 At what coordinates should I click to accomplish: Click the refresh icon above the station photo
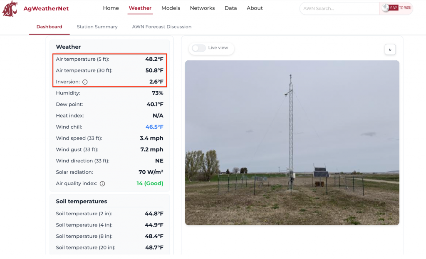coord(390,49)
